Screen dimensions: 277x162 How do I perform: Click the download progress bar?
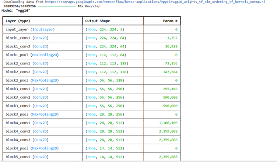tap(56, 6)
